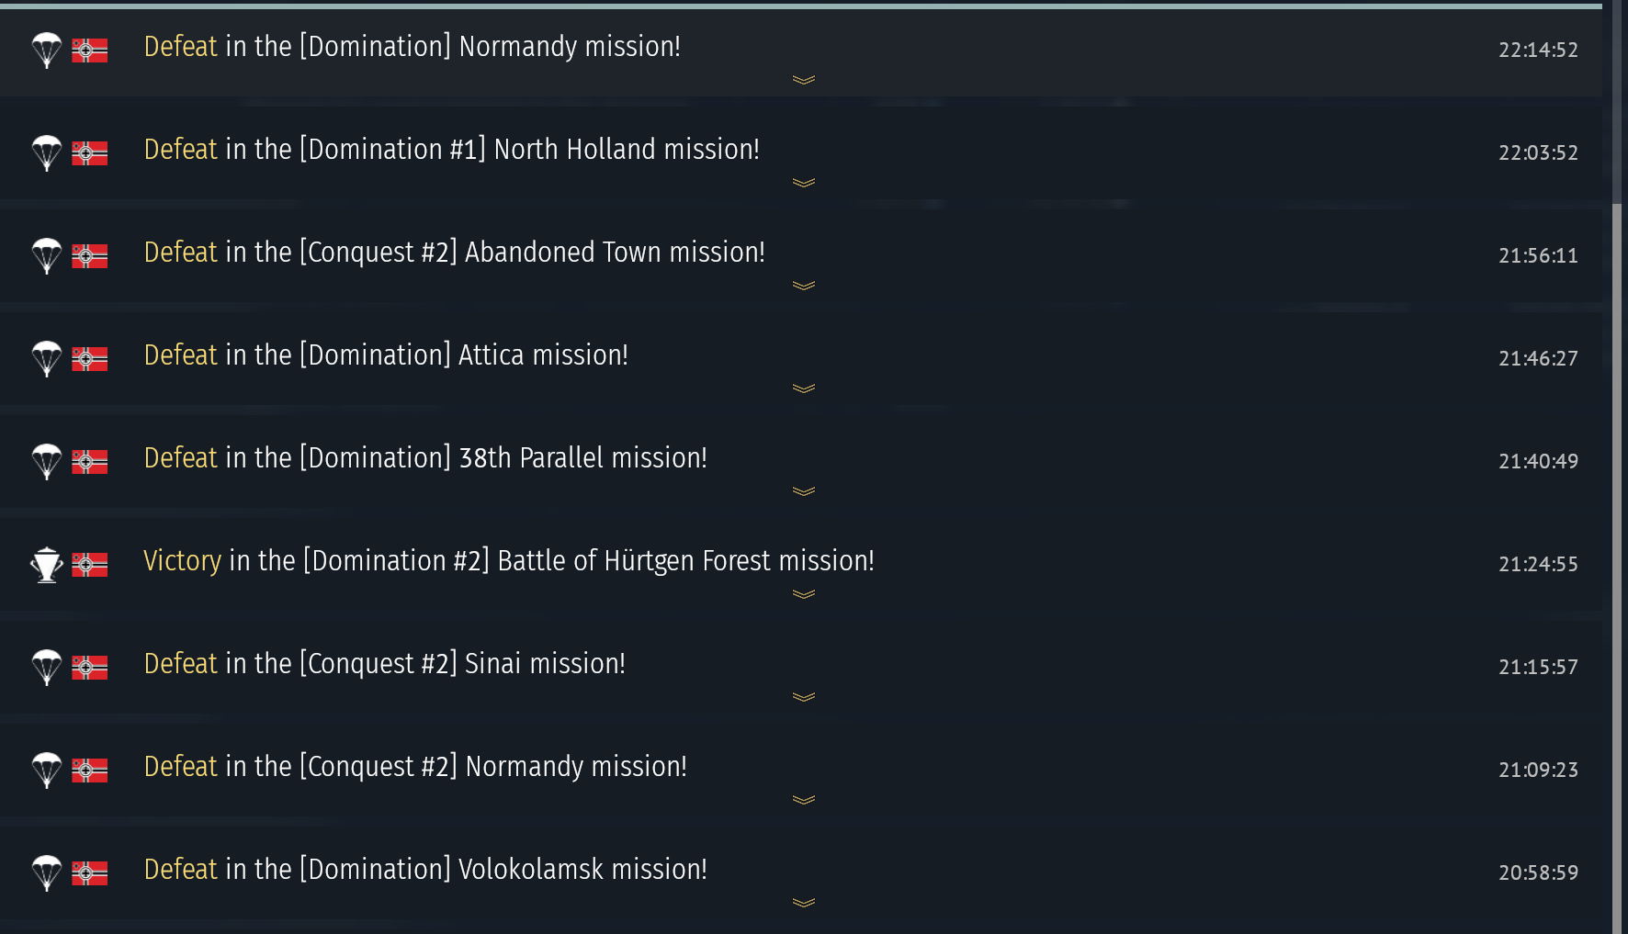
Task: Expand the Conquest #2 Normandy mission chevron
Action: pos(804,800)
